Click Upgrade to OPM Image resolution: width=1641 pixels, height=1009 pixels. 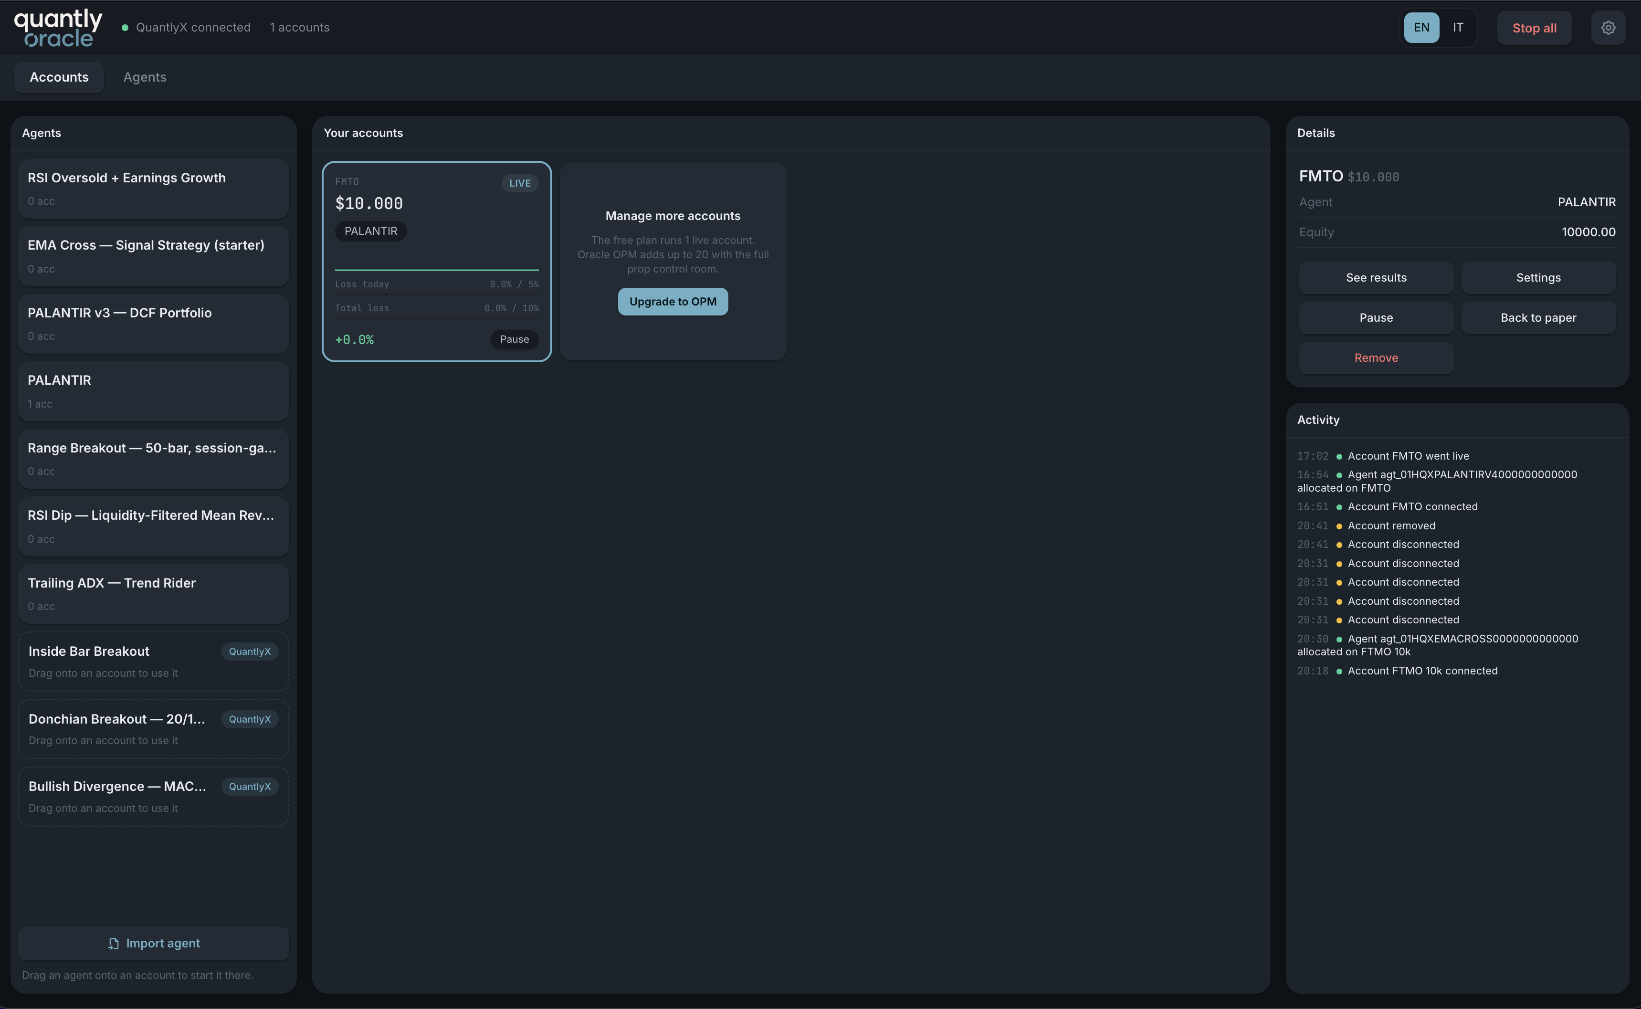click(x=673, y=302)
